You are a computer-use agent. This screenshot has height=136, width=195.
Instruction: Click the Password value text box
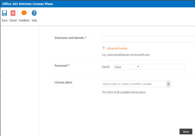click(163, 67)
